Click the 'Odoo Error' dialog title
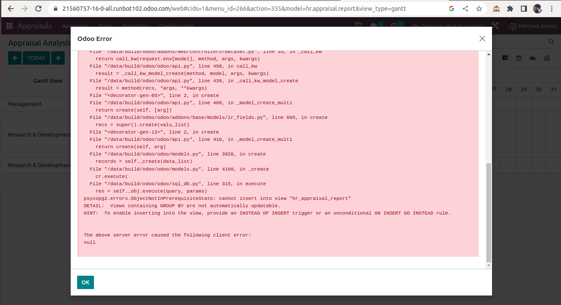561x305 pixels. (95, 39)
